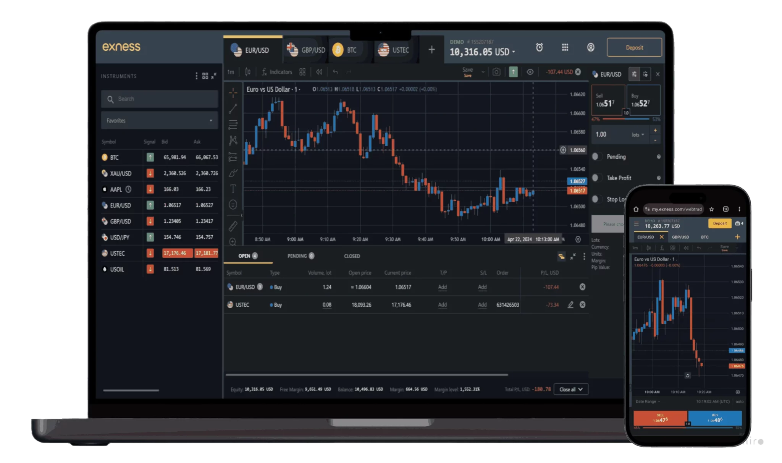Select USOIL in the instruments list

(160, 269)
